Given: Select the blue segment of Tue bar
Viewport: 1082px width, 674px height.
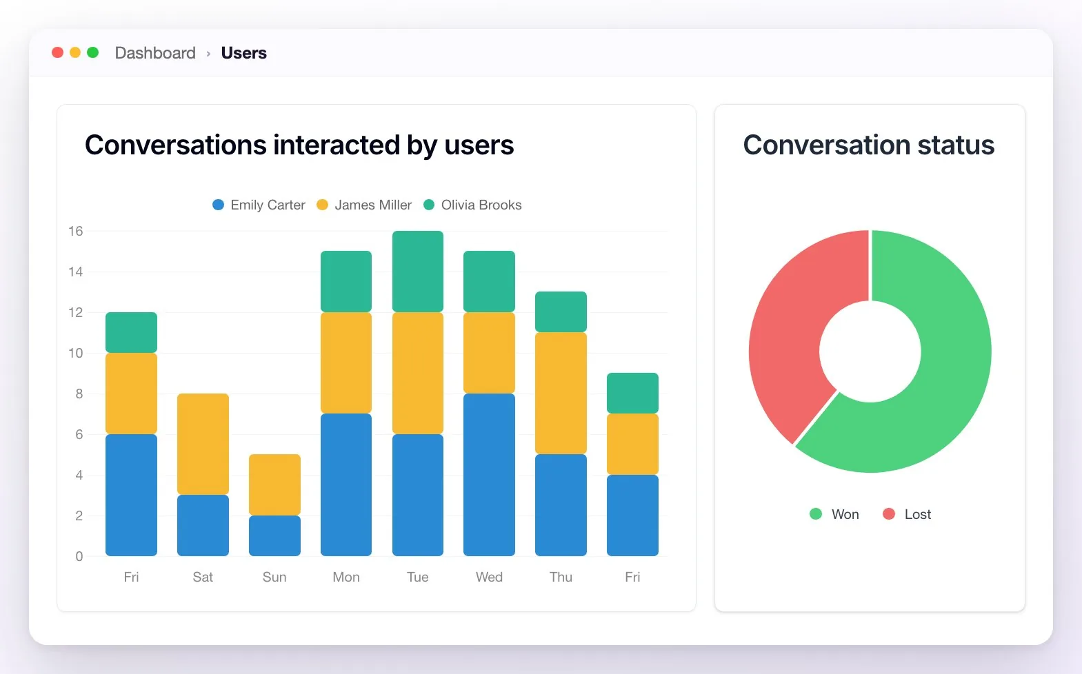Looking at the screenshot, I should point(418,495).
